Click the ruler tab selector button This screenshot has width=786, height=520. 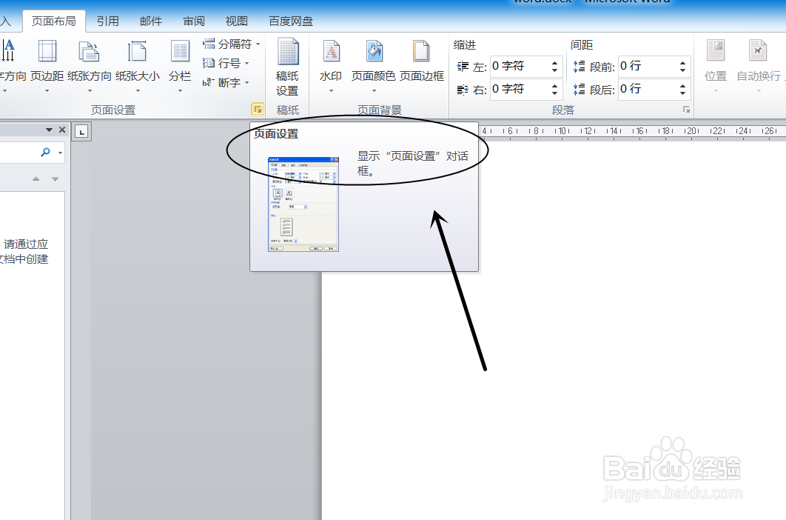81,132
